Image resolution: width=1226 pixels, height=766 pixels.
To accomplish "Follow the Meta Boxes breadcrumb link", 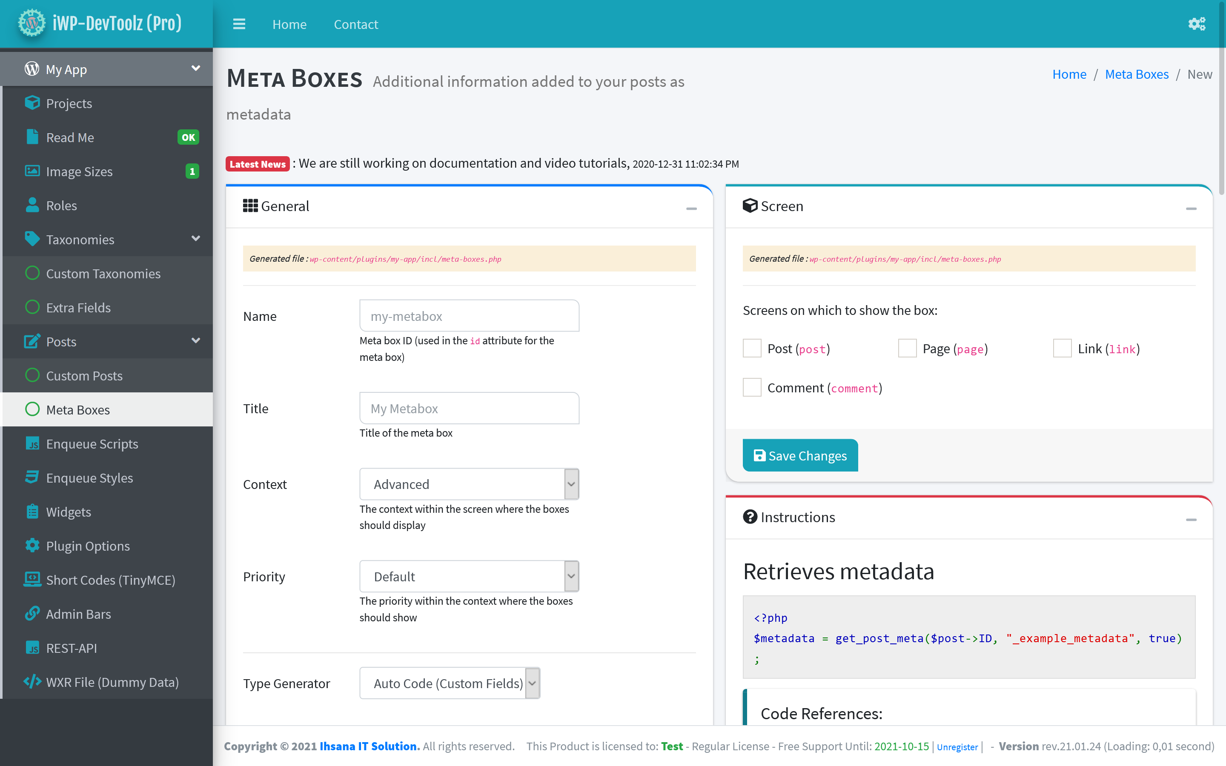I will click(x=1136, y=74).
